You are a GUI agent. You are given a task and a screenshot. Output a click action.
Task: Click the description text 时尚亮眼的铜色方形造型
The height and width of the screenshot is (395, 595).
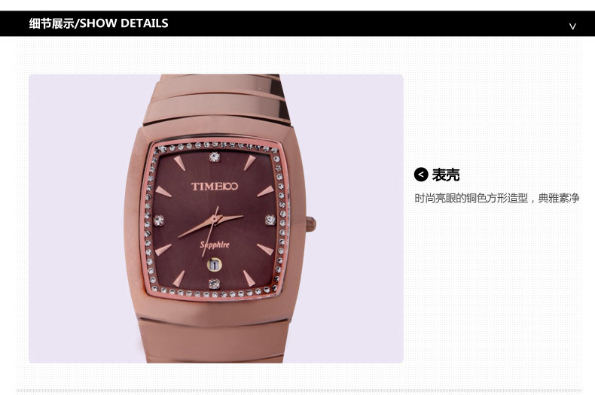pyautogui.click(x=471, y=198)
